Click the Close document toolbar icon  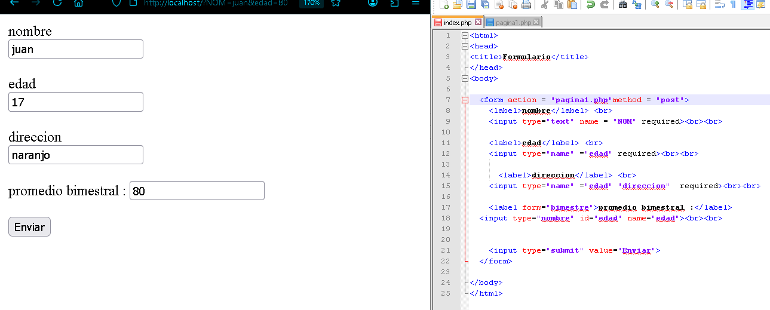coord(499,5)
